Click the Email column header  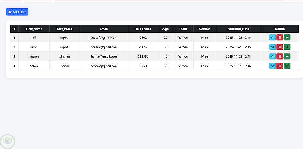click(104, 29)
